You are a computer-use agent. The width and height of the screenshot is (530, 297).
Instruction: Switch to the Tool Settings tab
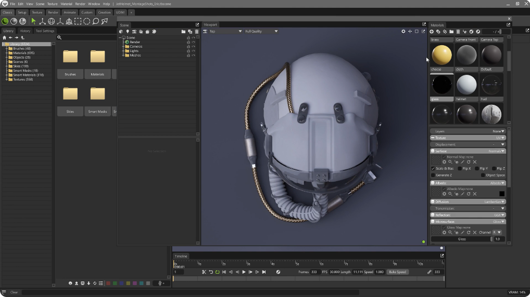pos(45,31)
